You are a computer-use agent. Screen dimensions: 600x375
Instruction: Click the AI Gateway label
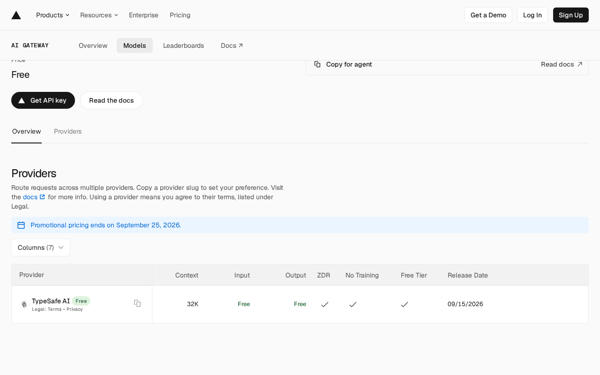pos(30,45)
